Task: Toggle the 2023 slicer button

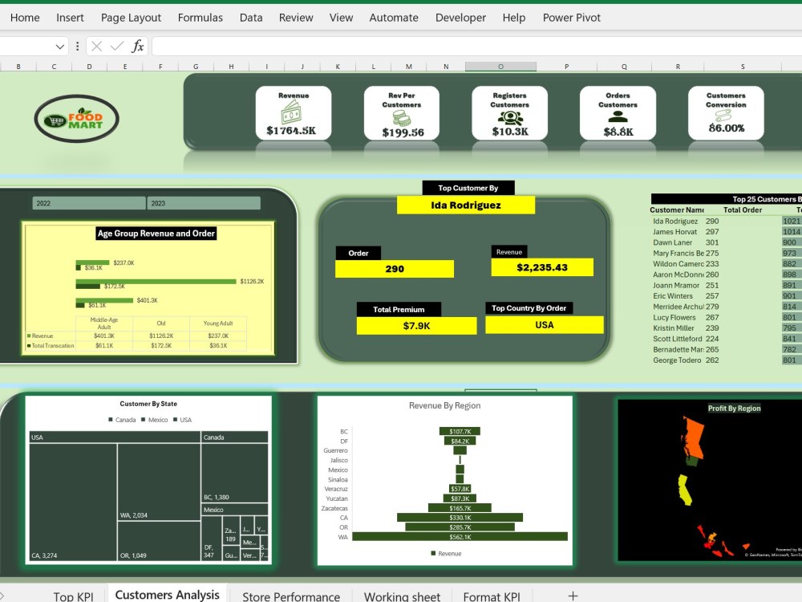Action: (203, 202)
